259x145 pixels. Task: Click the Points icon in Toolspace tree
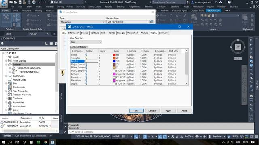coord(10,57)
